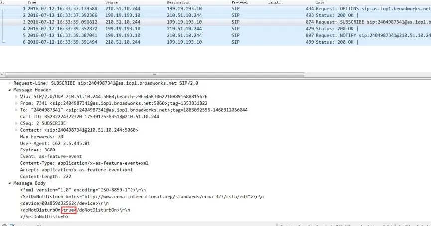
Task: Click the doNotDisturbOn true XML line
Action: (x=75, y=210)
